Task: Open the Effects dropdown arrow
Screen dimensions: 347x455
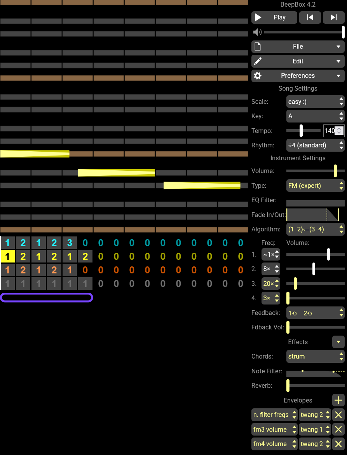Action: (338, 342)
